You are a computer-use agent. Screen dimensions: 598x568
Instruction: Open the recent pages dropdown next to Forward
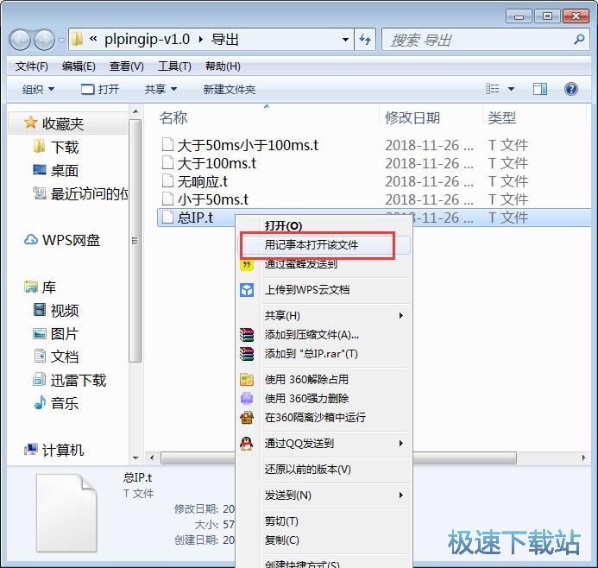point(61,40)
